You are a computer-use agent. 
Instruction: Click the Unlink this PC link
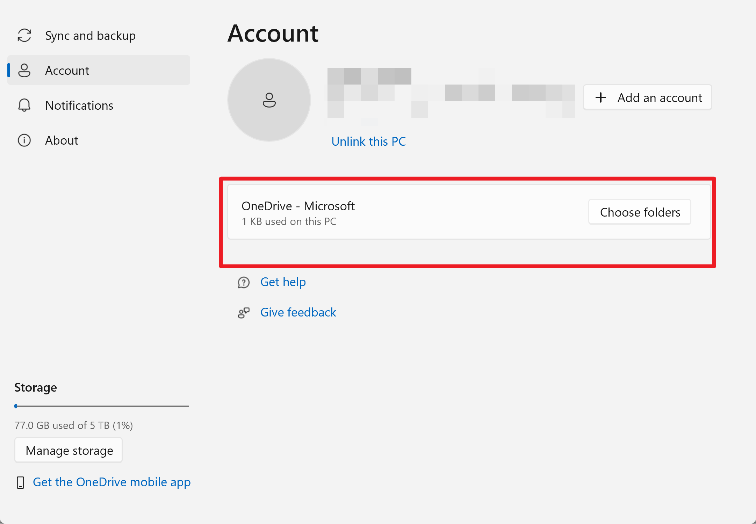click(369, 141)
